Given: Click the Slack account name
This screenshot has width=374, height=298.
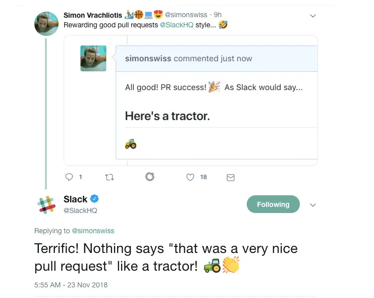Looking at the screenshot, I should point(76,199).
